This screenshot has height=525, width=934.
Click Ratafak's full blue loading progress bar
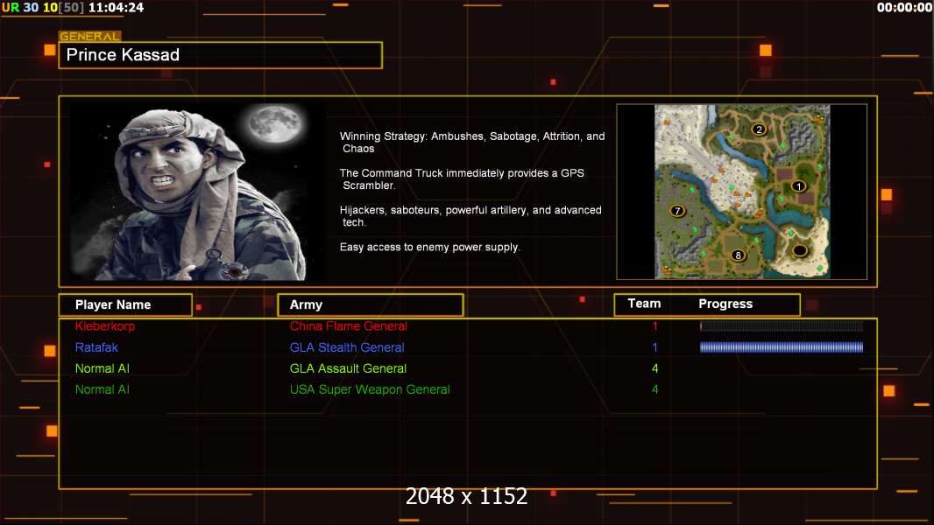tap(782, 347)
